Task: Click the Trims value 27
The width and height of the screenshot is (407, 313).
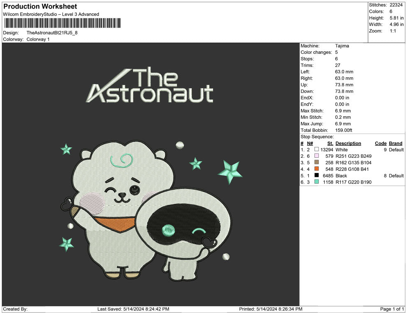Action: click(338, 65)
